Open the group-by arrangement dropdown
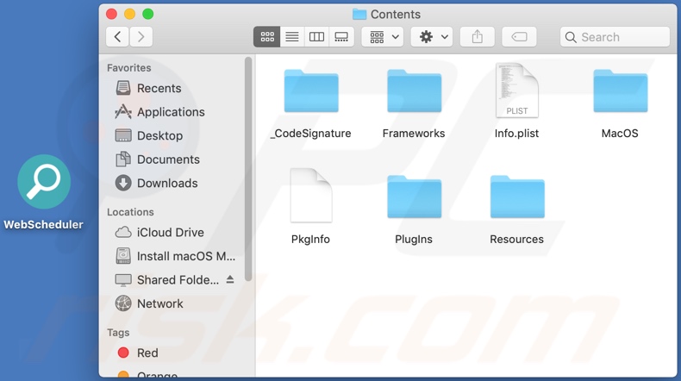The image size is (681, 381). tap(383, 37)
